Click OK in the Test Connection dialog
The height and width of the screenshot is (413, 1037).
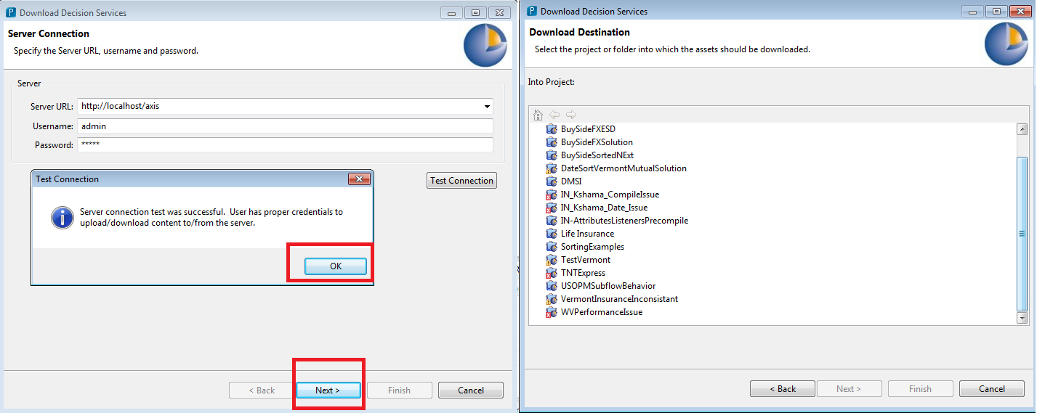pyautogui.click(x=335, y=266)
